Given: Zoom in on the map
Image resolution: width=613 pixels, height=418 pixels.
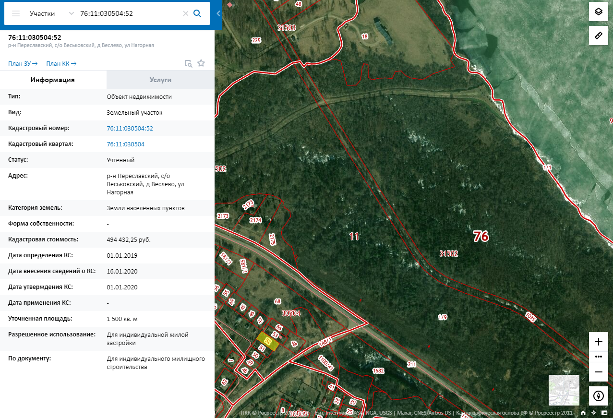Looking at the screenshot, I should tap(598, 342).
